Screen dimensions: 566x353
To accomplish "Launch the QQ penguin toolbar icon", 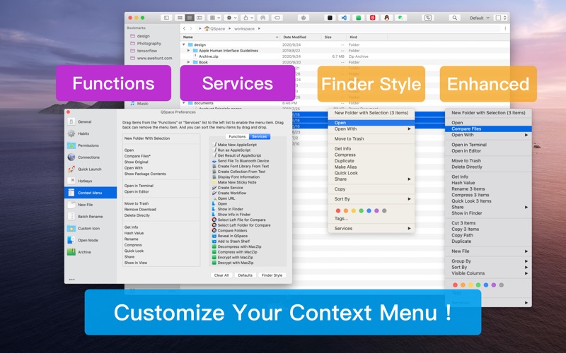I will (386, 18).
